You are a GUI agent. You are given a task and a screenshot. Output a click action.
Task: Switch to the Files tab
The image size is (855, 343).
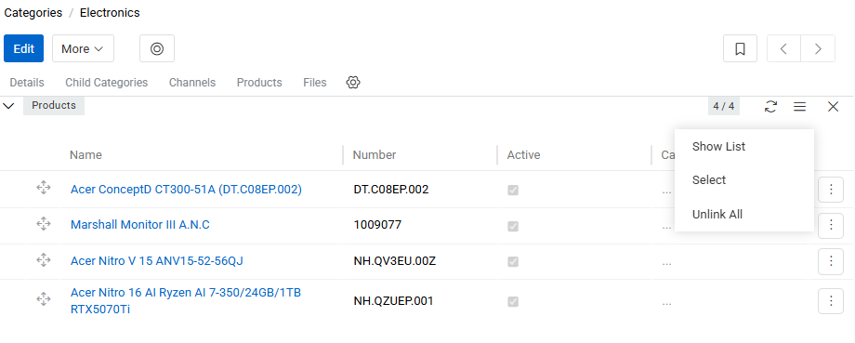[x=315, y=83]
